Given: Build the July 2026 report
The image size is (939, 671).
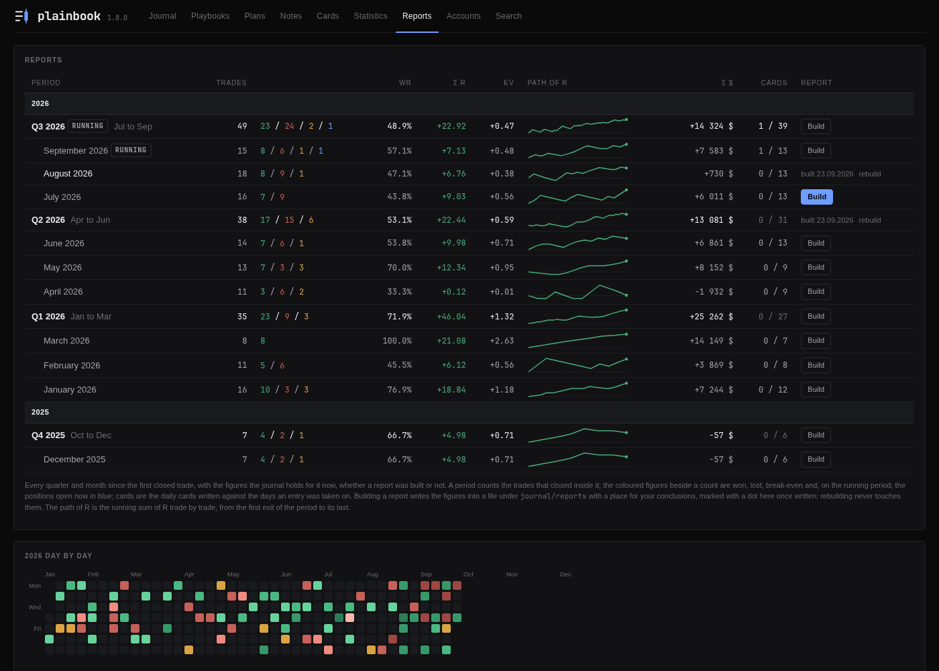Looking at the screenshot, I should [817, 197].
